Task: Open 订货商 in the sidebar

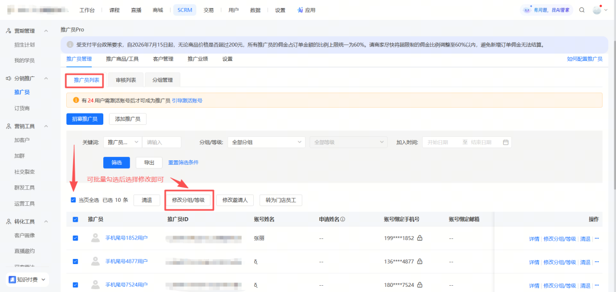Action: tap(22, 108)
